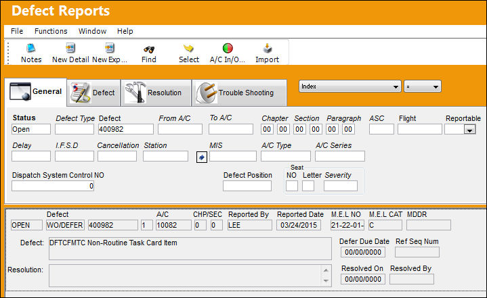Click the A/C value 10082
The width and height of the screenshot is (487, 298).
(x=173, y=225)
